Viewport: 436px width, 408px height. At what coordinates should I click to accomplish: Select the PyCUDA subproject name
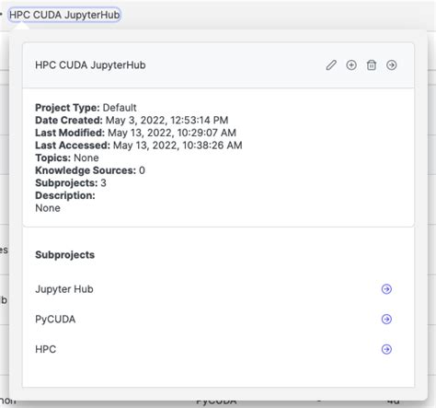[x=55, y=320]
